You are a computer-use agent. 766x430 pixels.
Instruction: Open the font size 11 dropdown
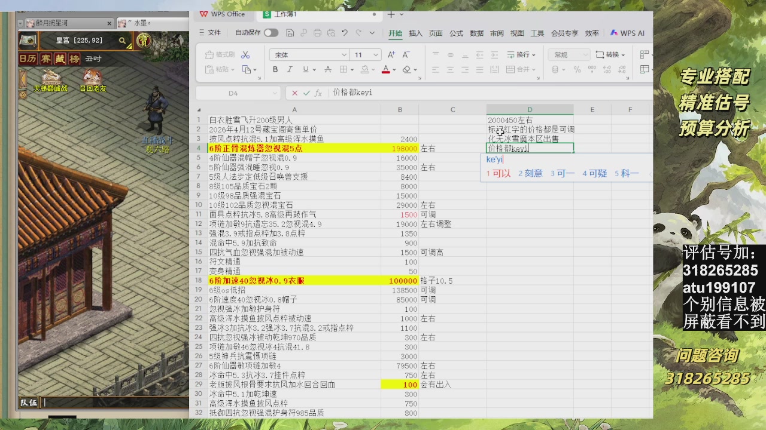[375, 55]
